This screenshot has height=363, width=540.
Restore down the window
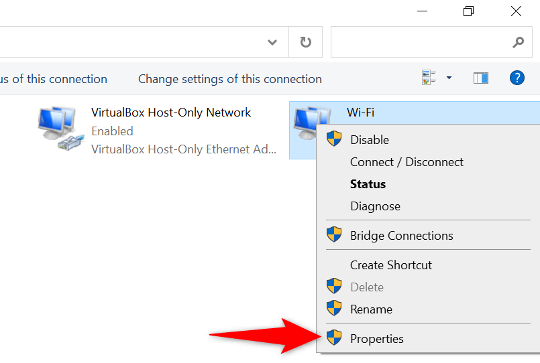(x=468, y=11)
